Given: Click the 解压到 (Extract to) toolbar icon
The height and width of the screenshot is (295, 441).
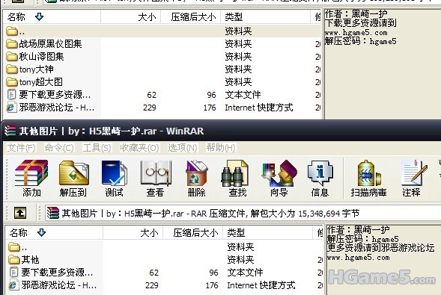Looking at the screenshot, I should coord(73,178).
